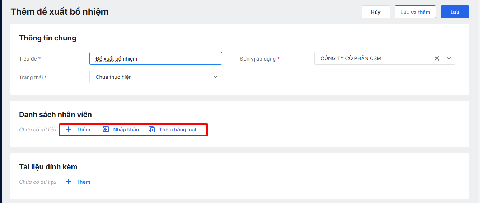Click the Thêm đề xuất bổ nhiệm page title
The width and height of the screenshot is (480, 203).
point(60,11)
